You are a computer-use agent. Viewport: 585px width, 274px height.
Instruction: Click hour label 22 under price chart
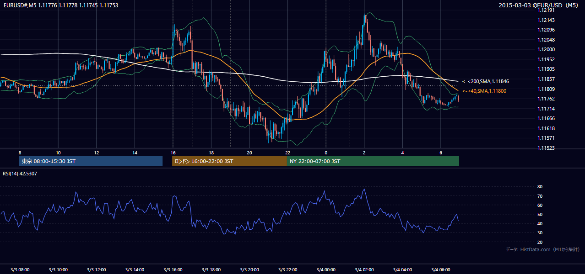click(287, 153)
